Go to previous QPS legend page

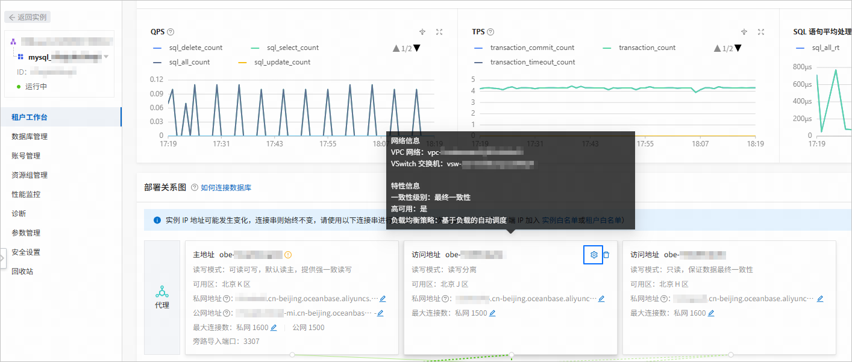coord(396,48)
